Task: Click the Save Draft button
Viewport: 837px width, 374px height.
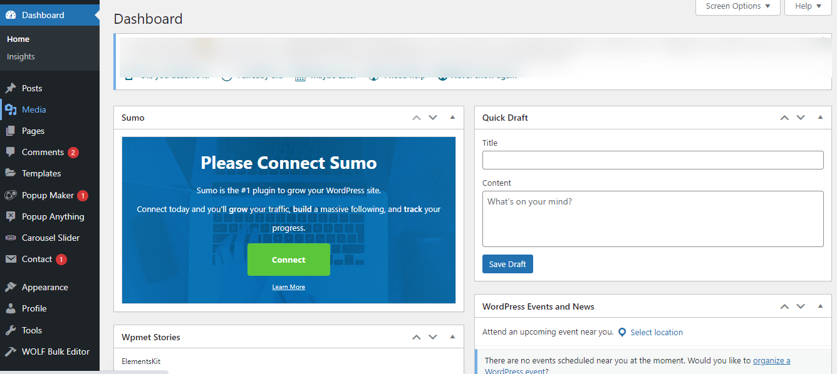Action: pos(507,264)
